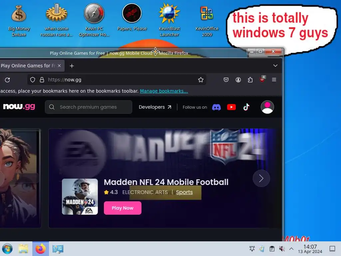This screenshot has width=341, height=256.
Task: Open tracking protection shield in address bar
Action: tap(32, 80)
